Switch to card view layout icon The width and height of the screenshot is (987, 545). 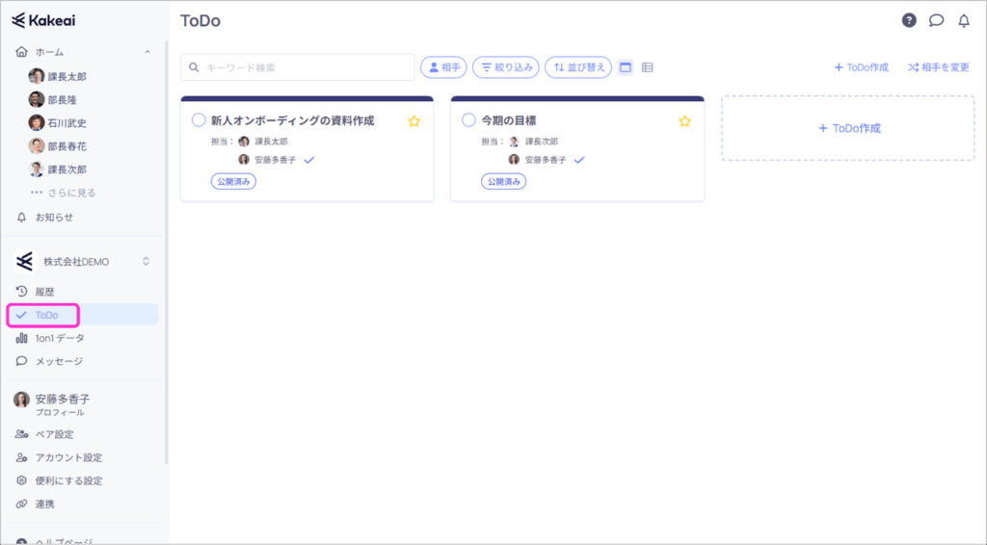point(626,67)
